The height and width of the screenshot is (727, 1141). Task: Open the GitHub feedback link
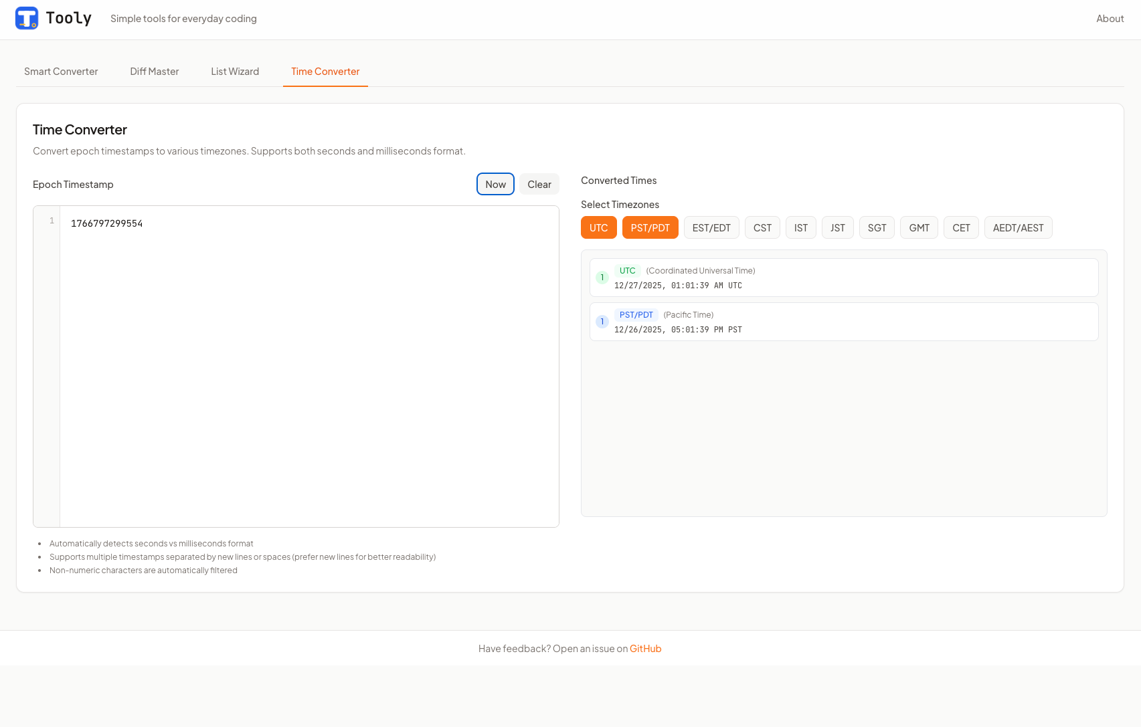645,648
